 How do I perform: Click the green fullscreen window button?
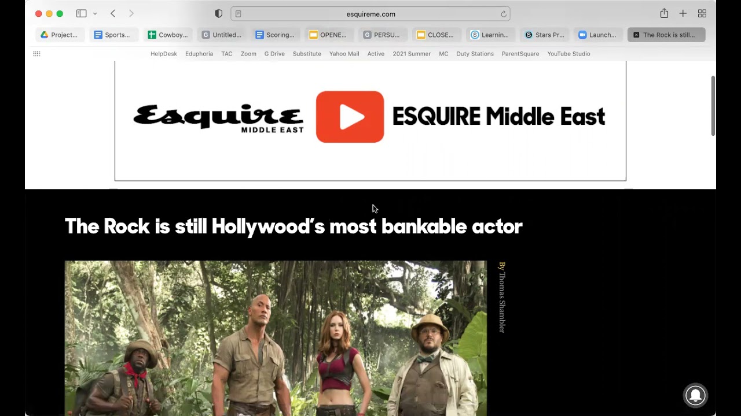60,13
